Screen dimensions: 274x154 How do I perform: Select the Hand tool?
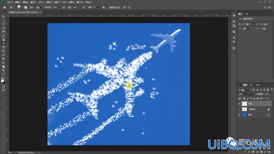point(3,66)
